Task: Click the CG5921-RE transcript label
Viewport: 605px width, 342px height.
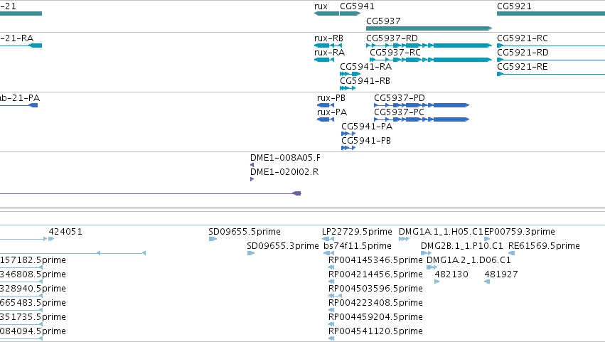Action: [x=523, y=67]
